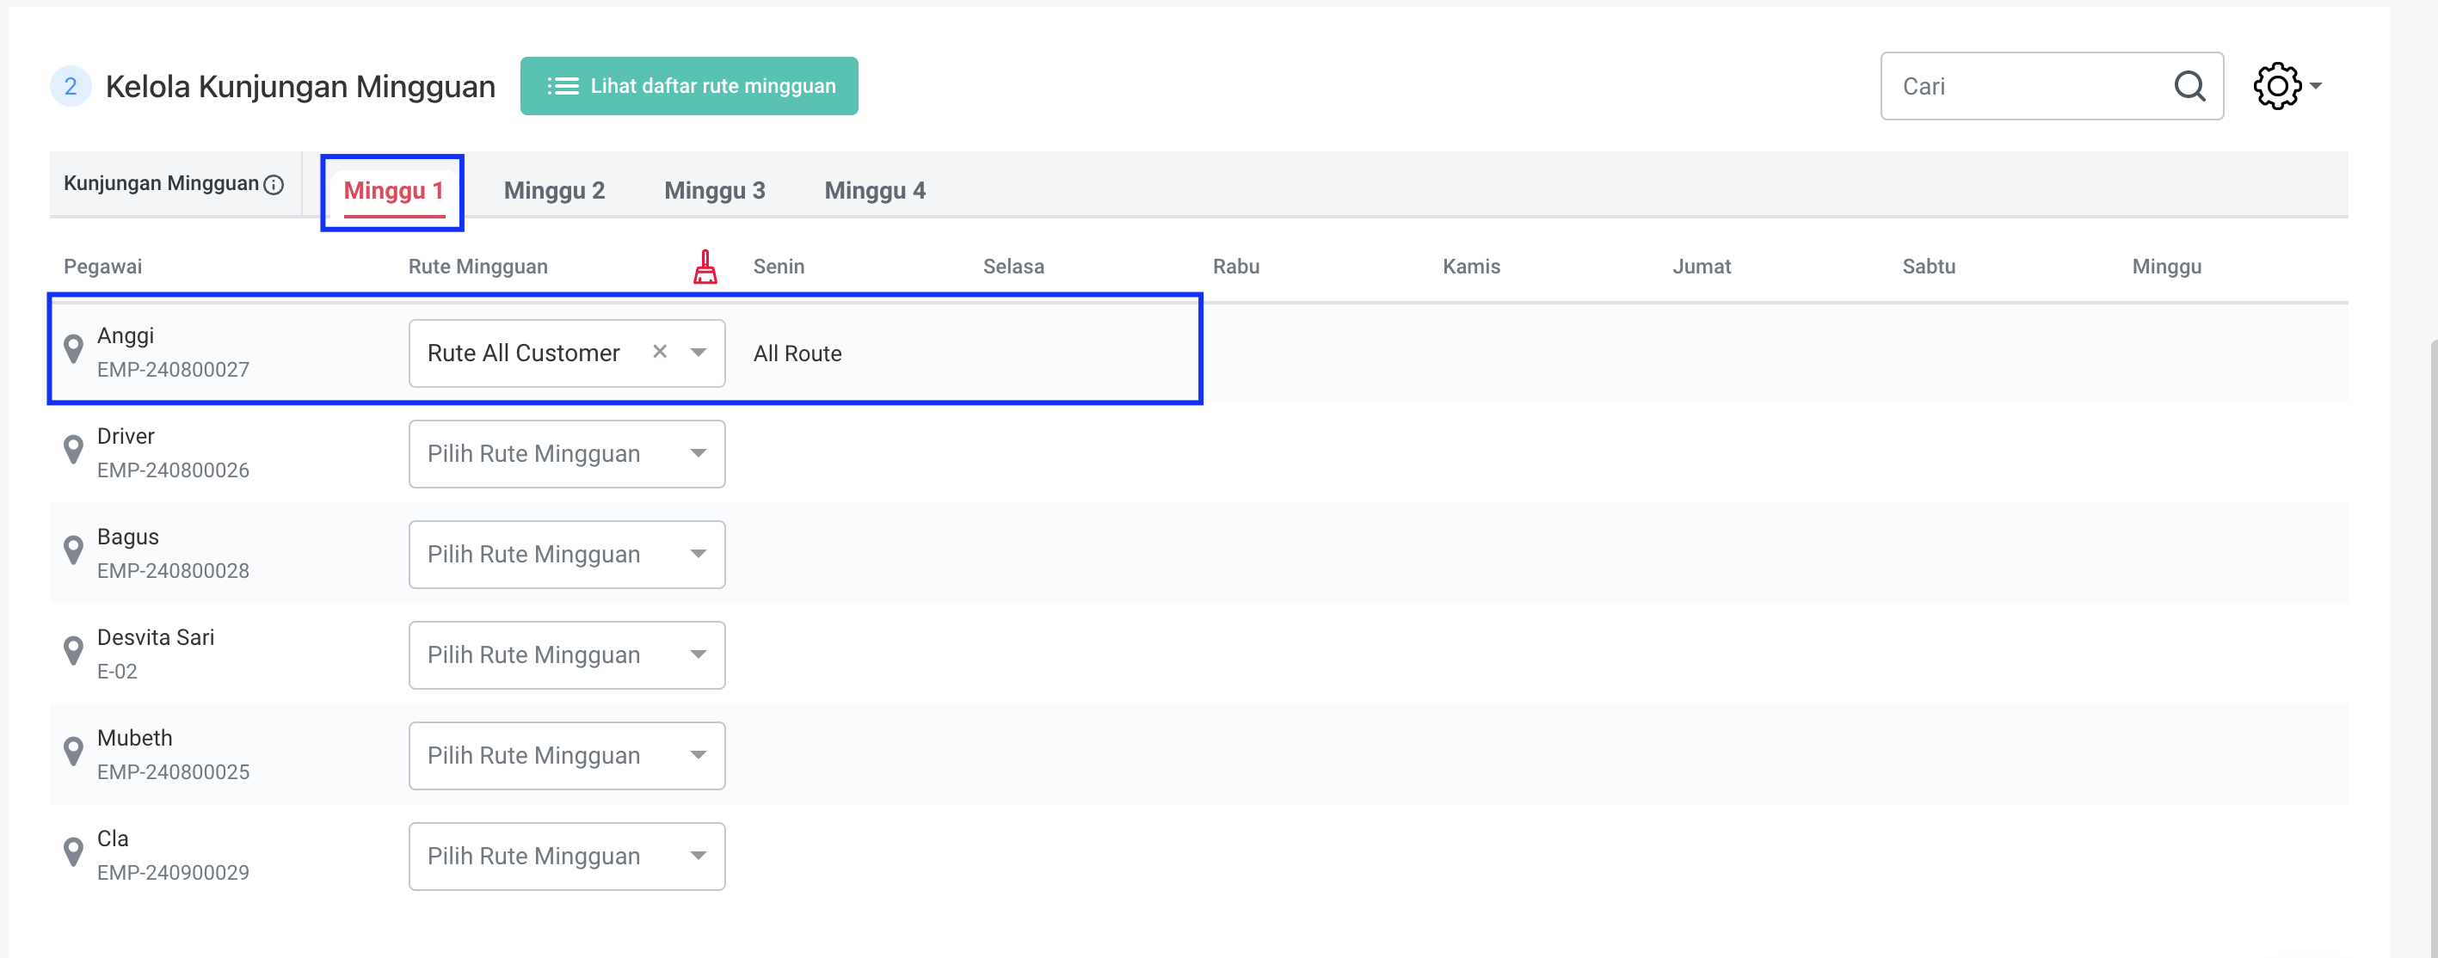Screen dimensions: 2438x958
Task: Open Cla's Pilih Rute Mingguan dropdown
Action: 566,856
